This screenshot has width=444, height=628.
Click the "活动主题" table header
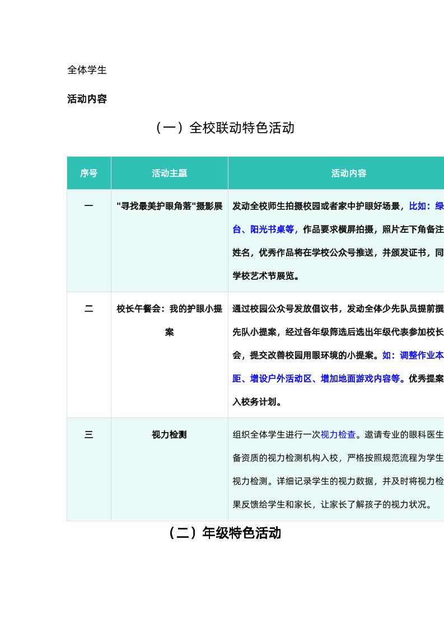click(169, 174)
